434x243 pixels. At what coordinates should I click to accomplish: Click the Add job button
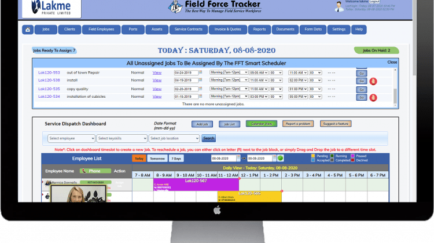pos(202,124)
